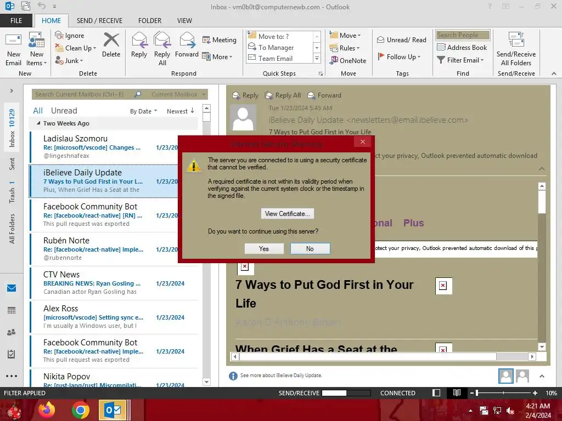
Task: Open Firefox from the taskbar
Action: click(47, 410)
